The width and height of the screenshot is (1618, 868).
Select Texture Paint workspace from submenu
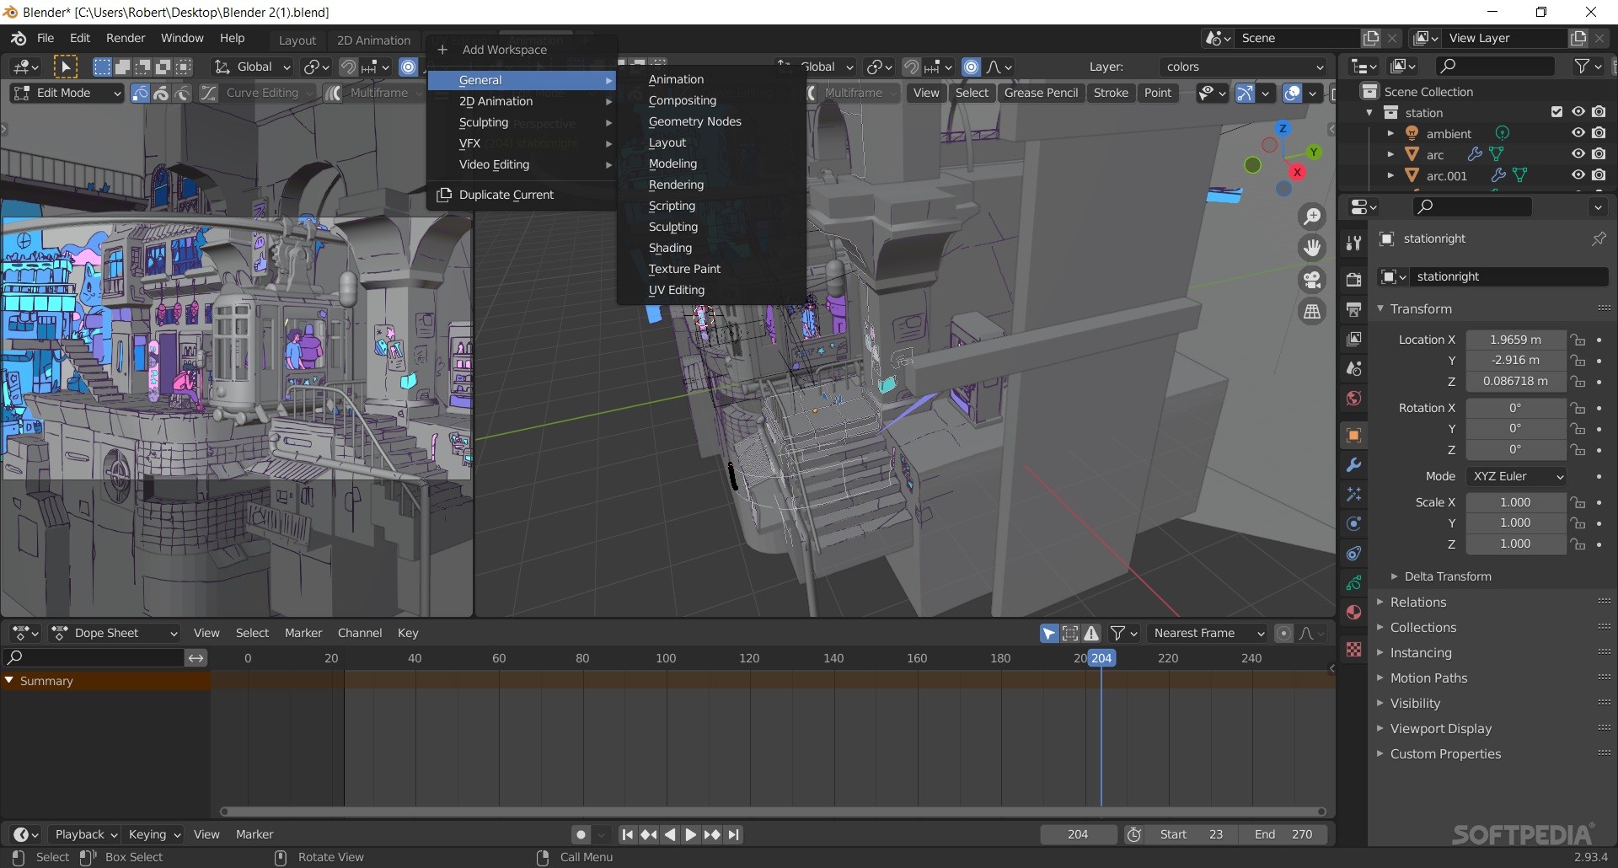tap(684, 269)
